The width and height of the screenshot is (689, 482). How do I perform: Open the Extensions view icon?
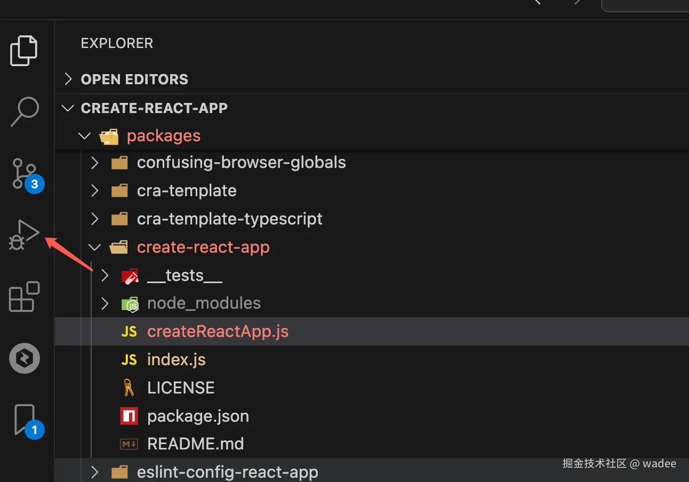[24, 297]
